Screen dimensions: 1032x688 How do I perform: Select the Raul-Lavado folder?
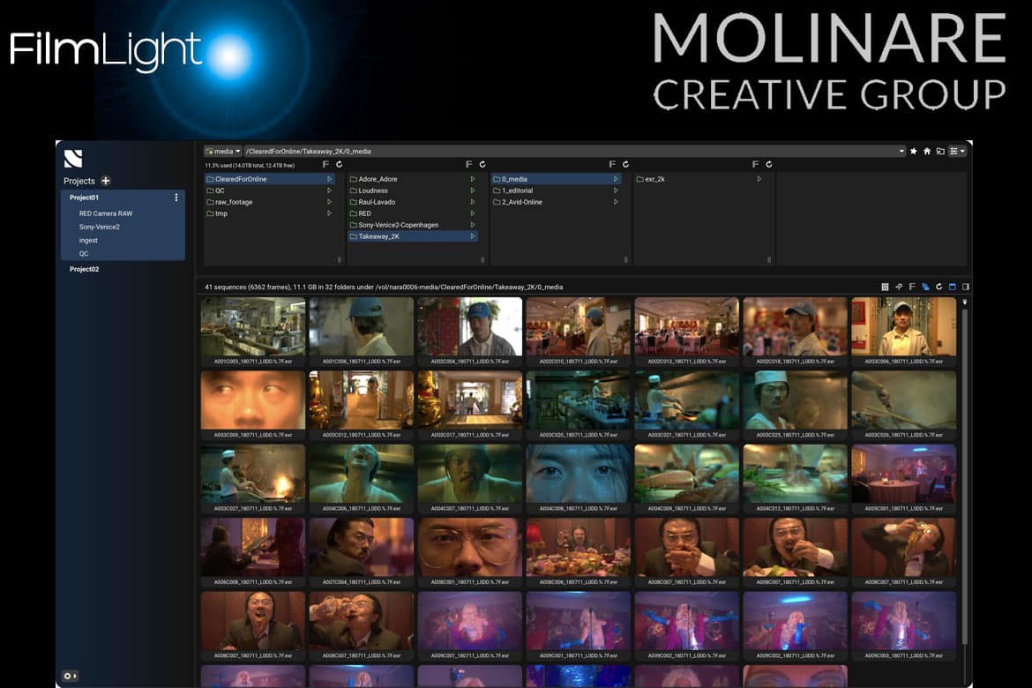tap(413, 202)
